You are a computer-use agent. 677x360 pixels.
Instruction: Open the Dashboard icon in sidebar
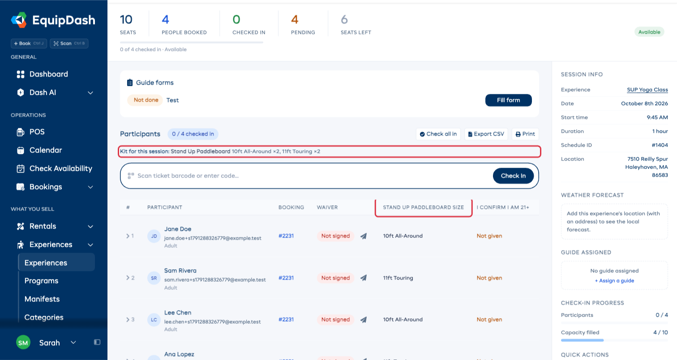20,74
